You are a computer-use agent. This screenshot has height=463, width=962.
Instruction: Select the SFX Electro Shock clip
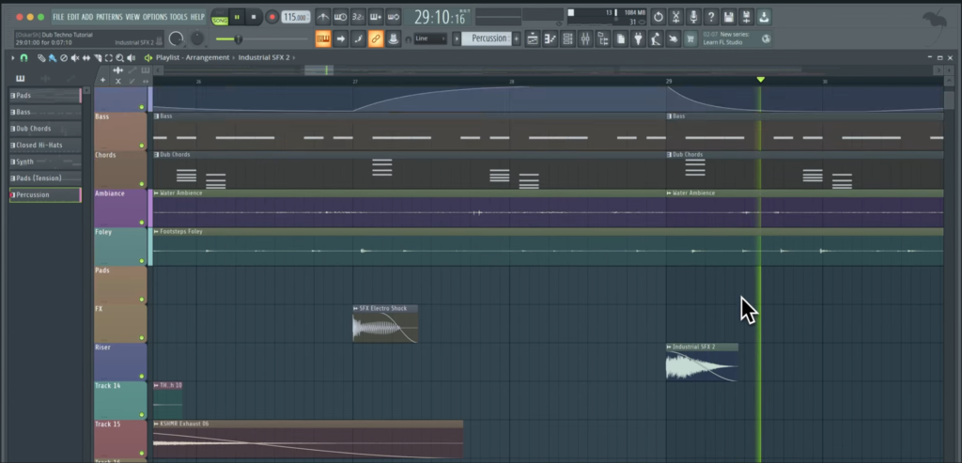click(x=384, y=324)
